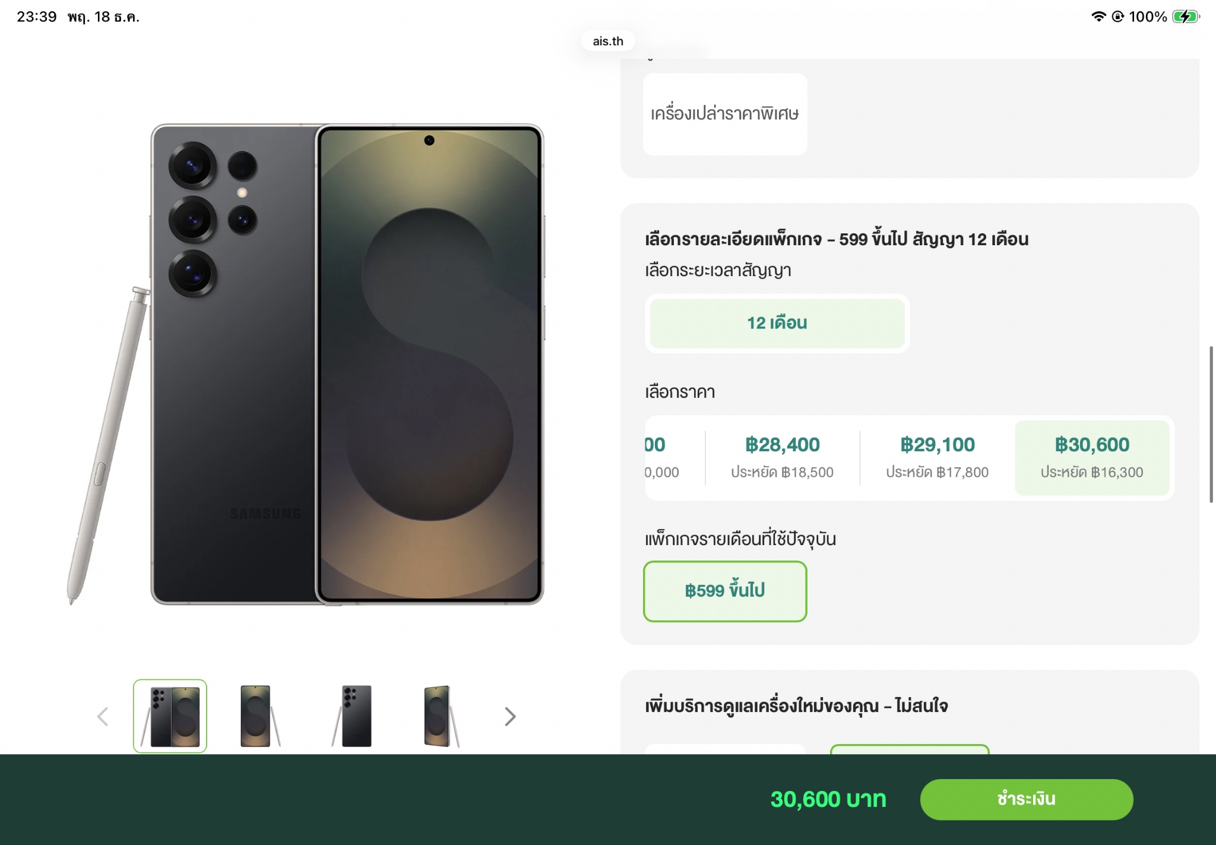The image size is (1216, 845).
Task: Select the ฿28,400 price option
Action: 782,457
